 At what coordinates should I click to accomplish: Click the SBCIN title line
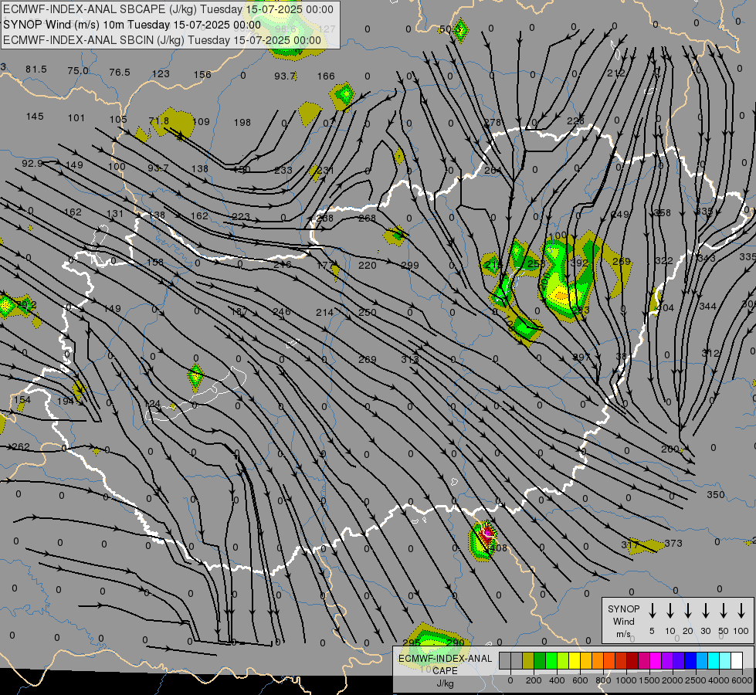[x=162, y=40]
